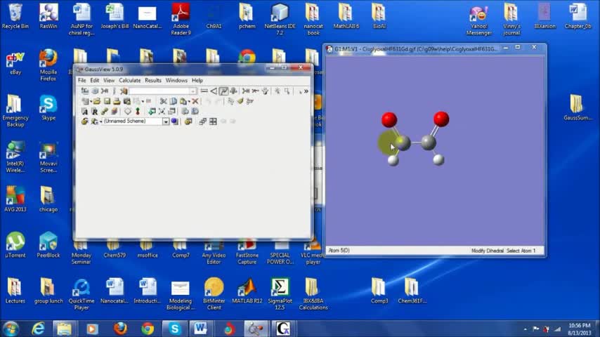Viewport: 600px width, 337px height.
Task: Select the Ring Fragment builder tool
Action: click(95, 91)
